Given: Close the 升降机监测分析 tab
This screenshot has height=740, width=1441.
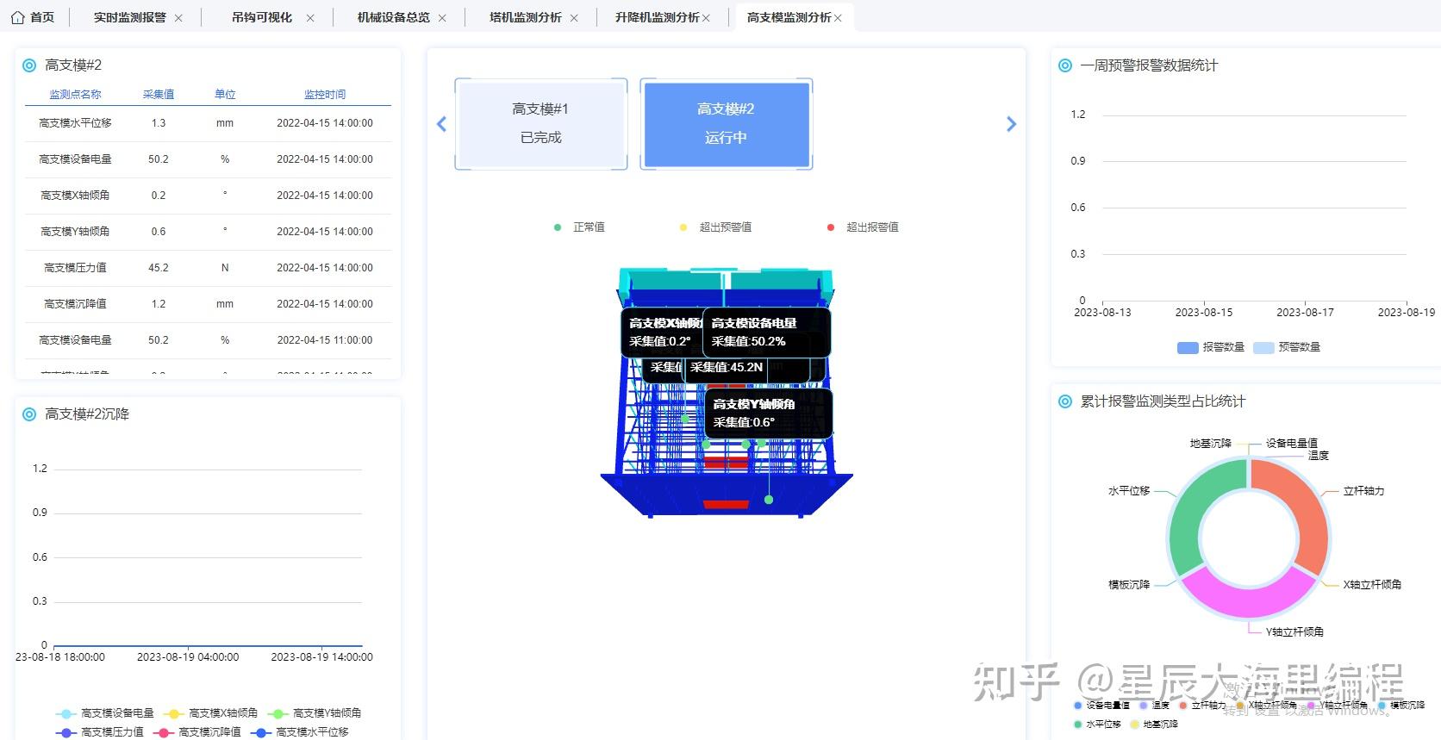Looking at the screenshot, I should click(706, 18).
